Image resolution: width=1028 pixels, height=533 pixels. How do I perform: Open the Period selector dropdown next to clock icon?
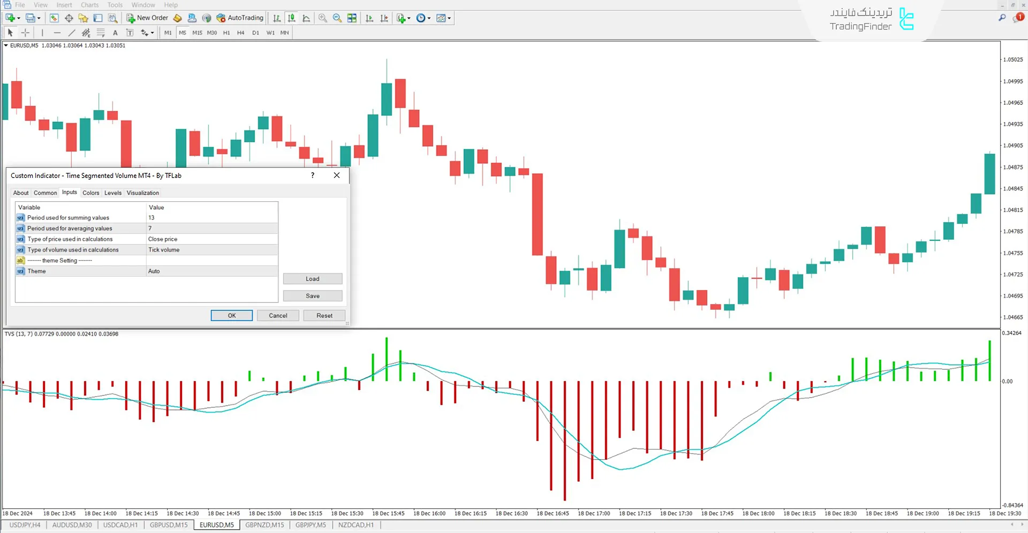tap(428, 18)
